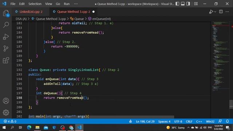The width and height of the screenshot is (233, 131).
Task: Change encoding via UTF-8
Action: [178, 122]
